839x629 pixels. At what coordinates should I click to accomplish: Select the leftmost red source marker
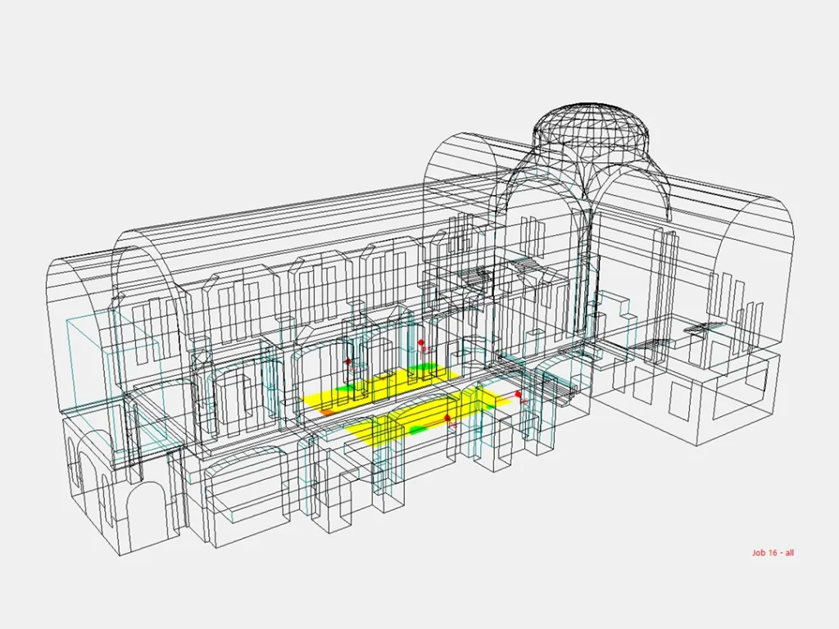click(x=347, y=360)
